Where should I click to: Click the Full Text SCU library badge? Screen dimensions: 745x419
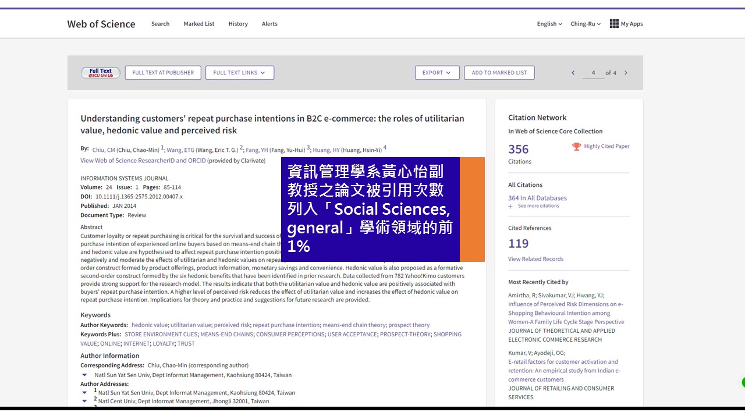pyautogui.click(x=100, y=73)
